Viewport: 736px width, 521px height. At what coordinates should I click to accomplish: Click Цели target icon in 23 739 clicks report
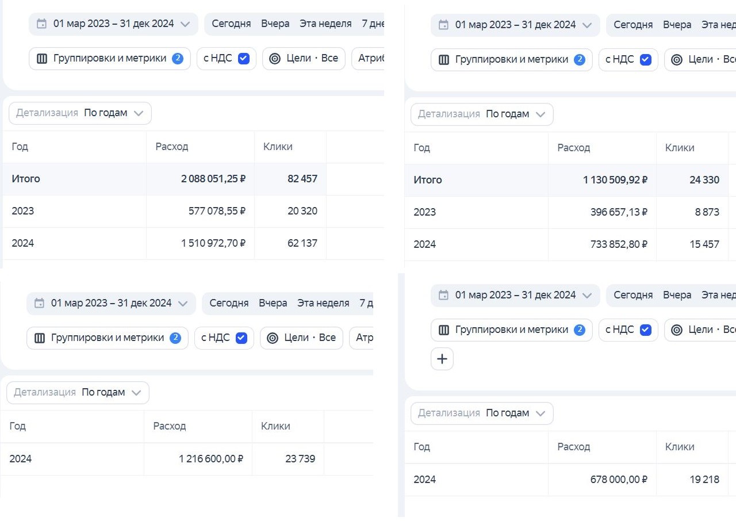coord(273,338)
